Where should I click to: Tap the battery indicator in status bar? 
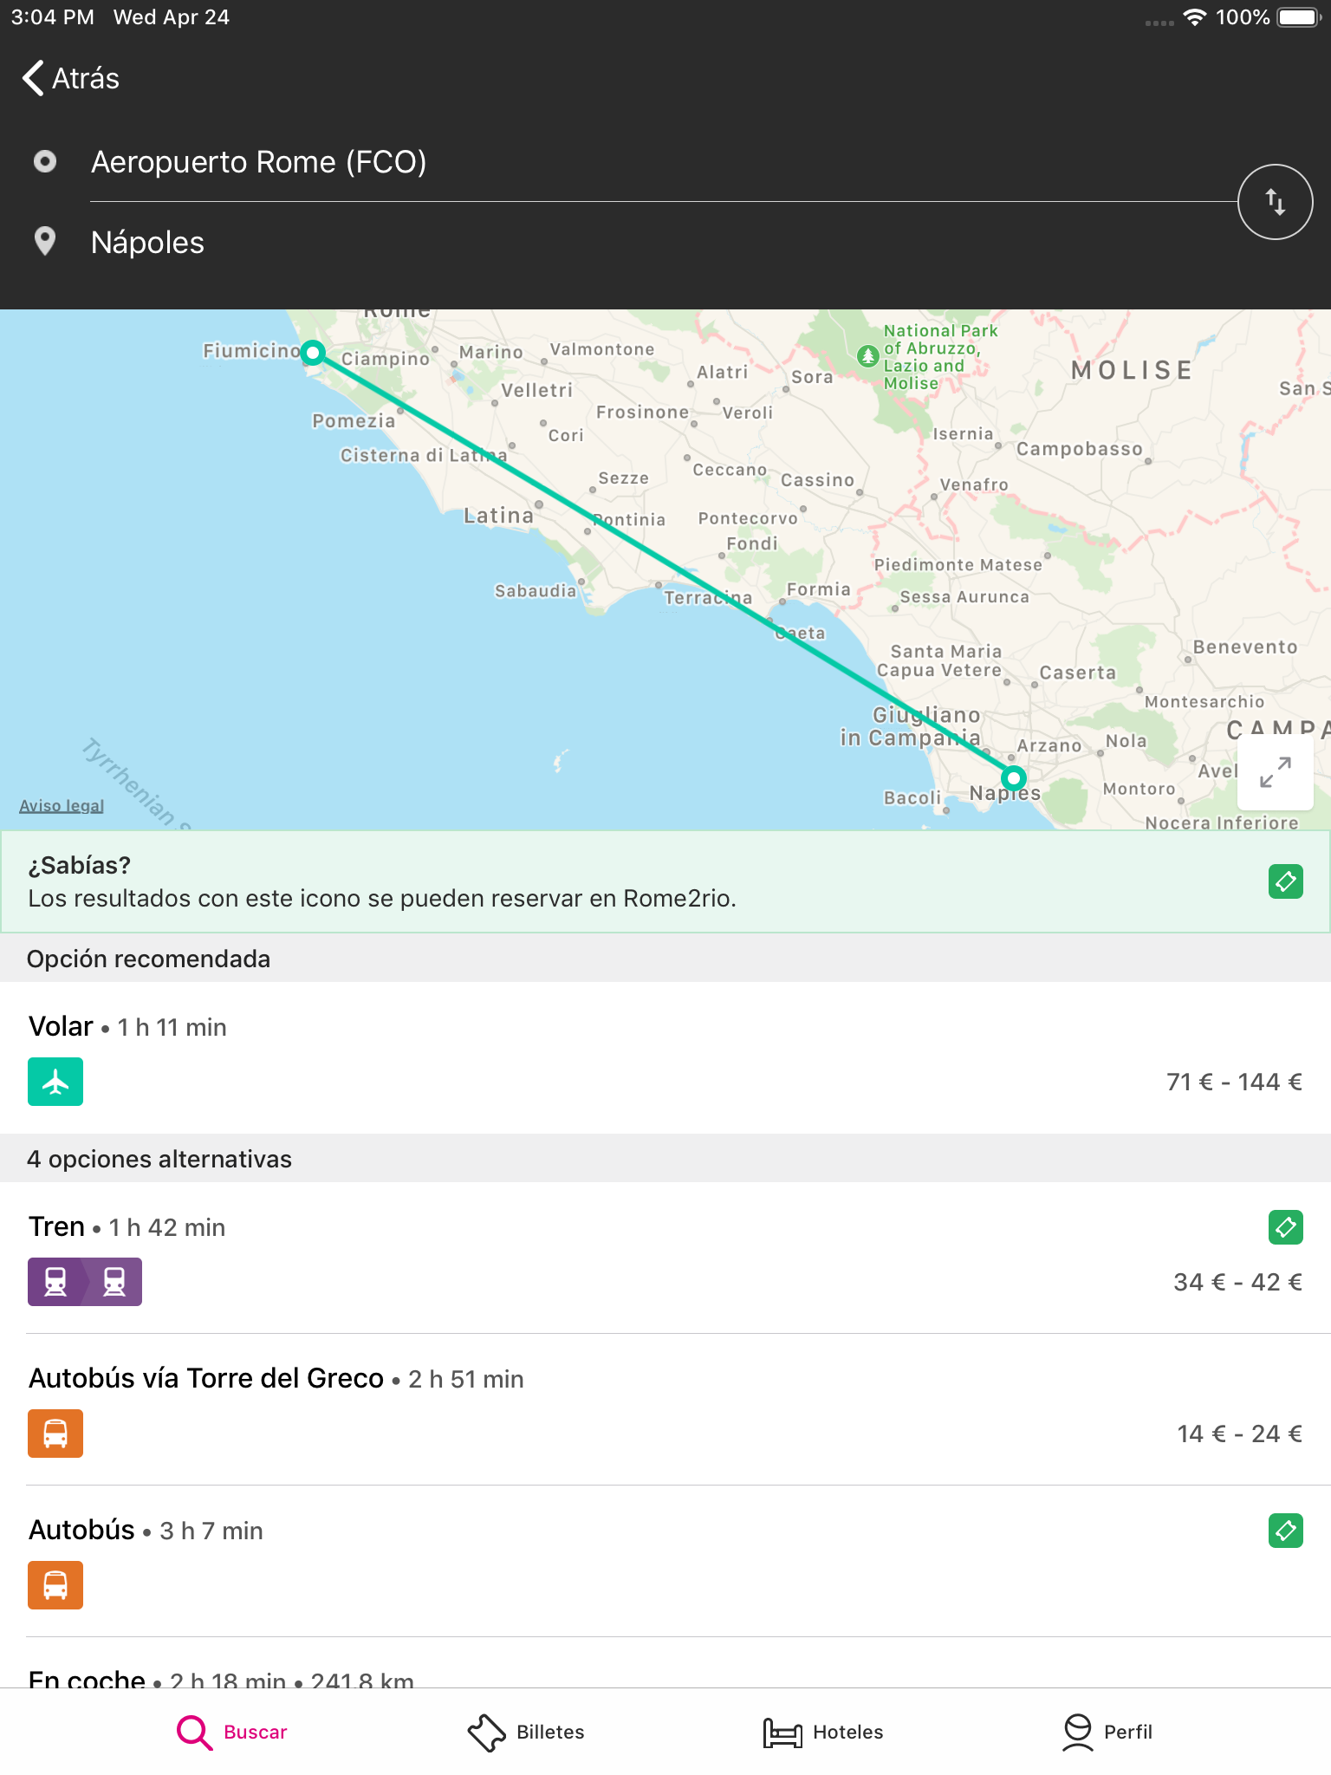click(x=1299, y=17)
